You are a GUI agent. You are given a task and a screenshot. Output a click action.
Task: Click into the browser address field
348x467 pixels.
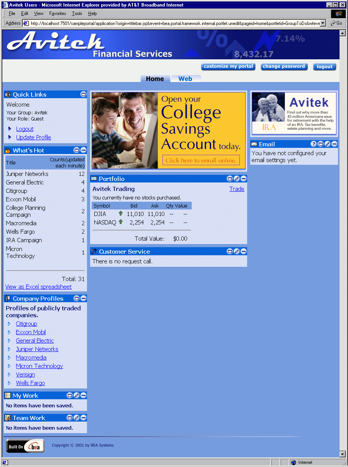pyautogui.click(x=172, y=23)
